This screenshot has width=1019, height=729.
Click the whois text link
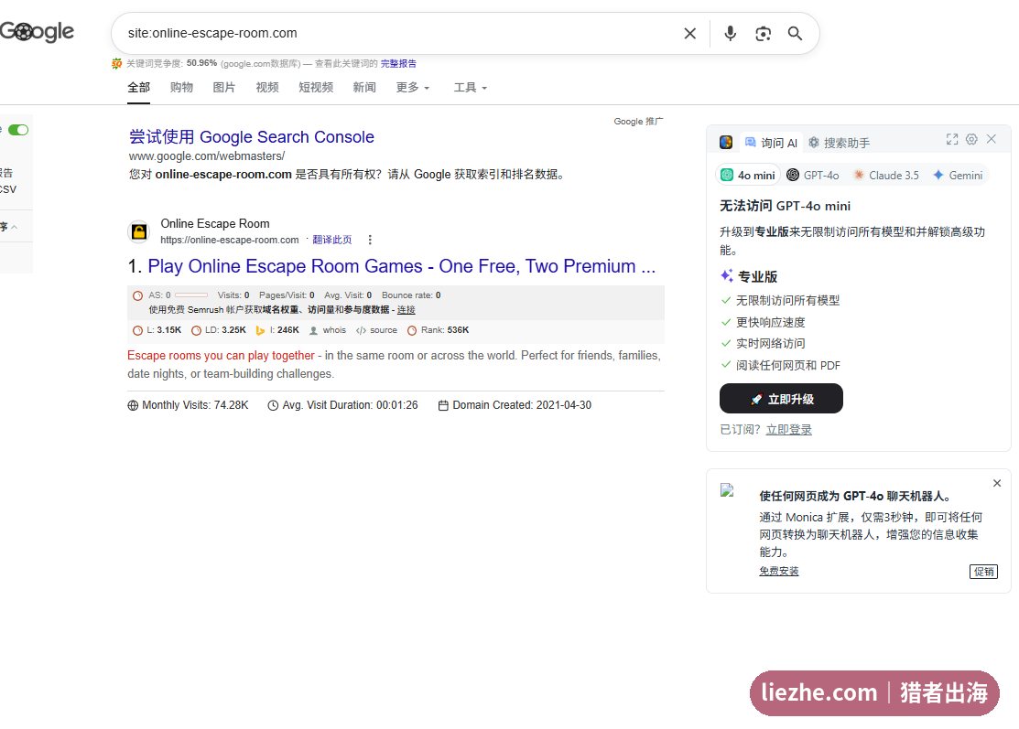coord(334,330)
